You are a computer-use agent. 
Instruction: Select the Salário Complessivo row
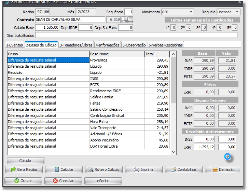88,109
